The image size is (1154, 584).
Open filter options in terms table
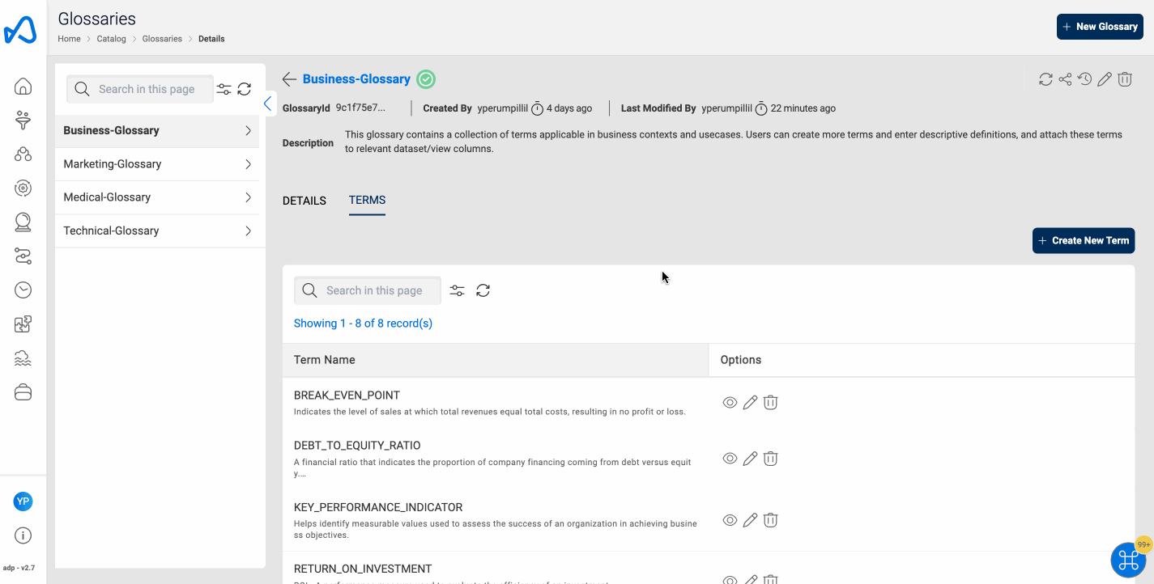[x=457, y=290]
